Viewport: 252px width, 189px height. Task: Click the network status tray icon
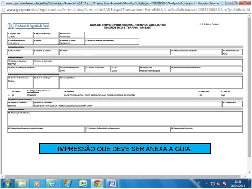(213, 184)
